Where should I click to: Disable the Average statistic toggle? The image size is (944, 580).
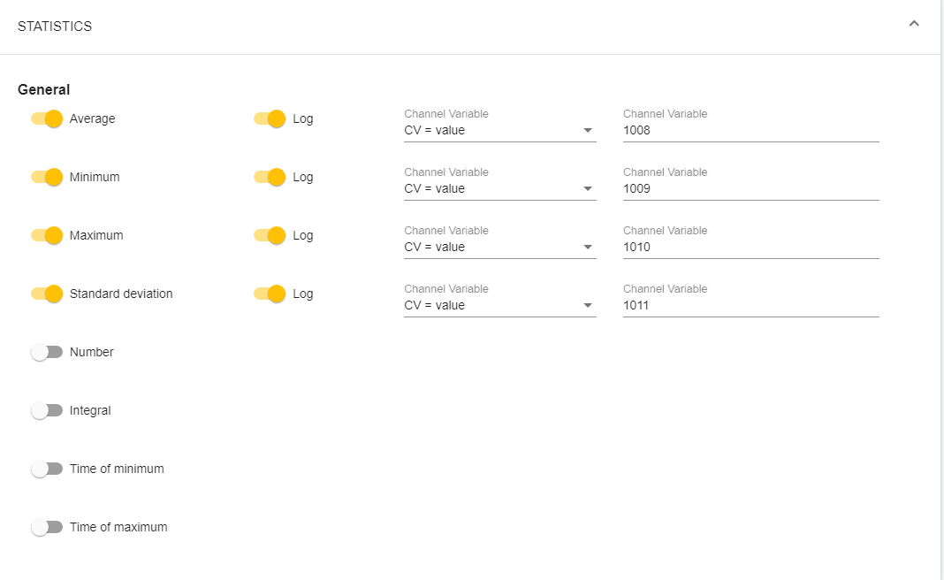[47, 118]
